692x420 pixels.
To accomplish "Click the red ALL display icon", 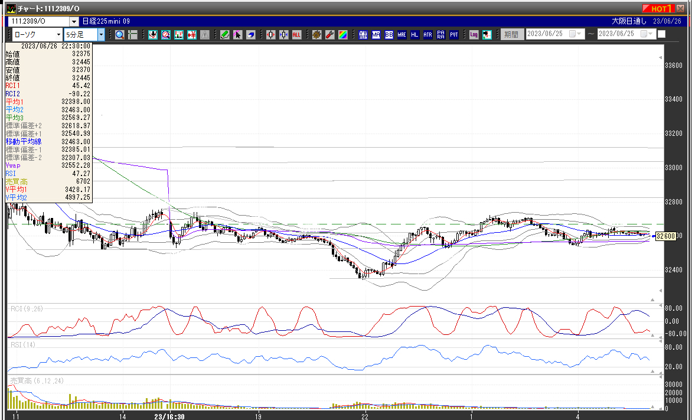I will (x=296, y=35).
